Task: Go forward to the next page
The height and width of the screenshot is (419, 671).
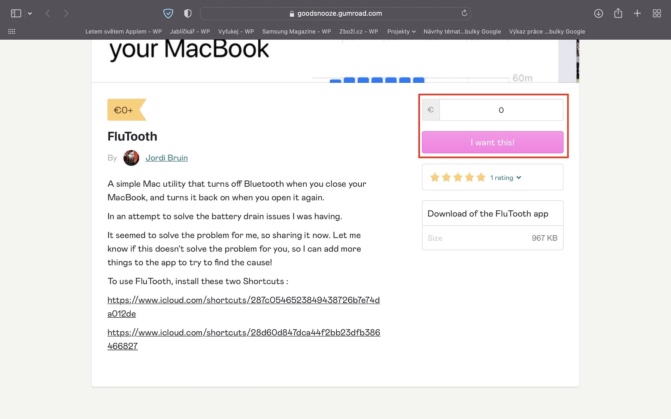Action: tap(66, 13)
